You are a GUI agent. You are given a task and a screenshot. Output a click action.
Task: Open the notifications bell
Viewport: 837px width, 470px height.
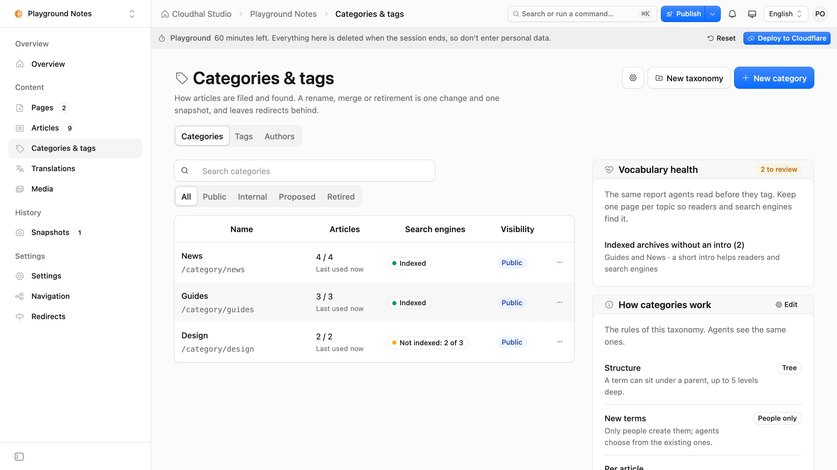tap(732, 14)
